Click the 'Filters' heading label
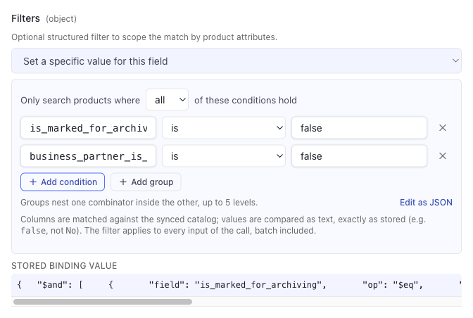473x318 pixels. tap(25, 18)
